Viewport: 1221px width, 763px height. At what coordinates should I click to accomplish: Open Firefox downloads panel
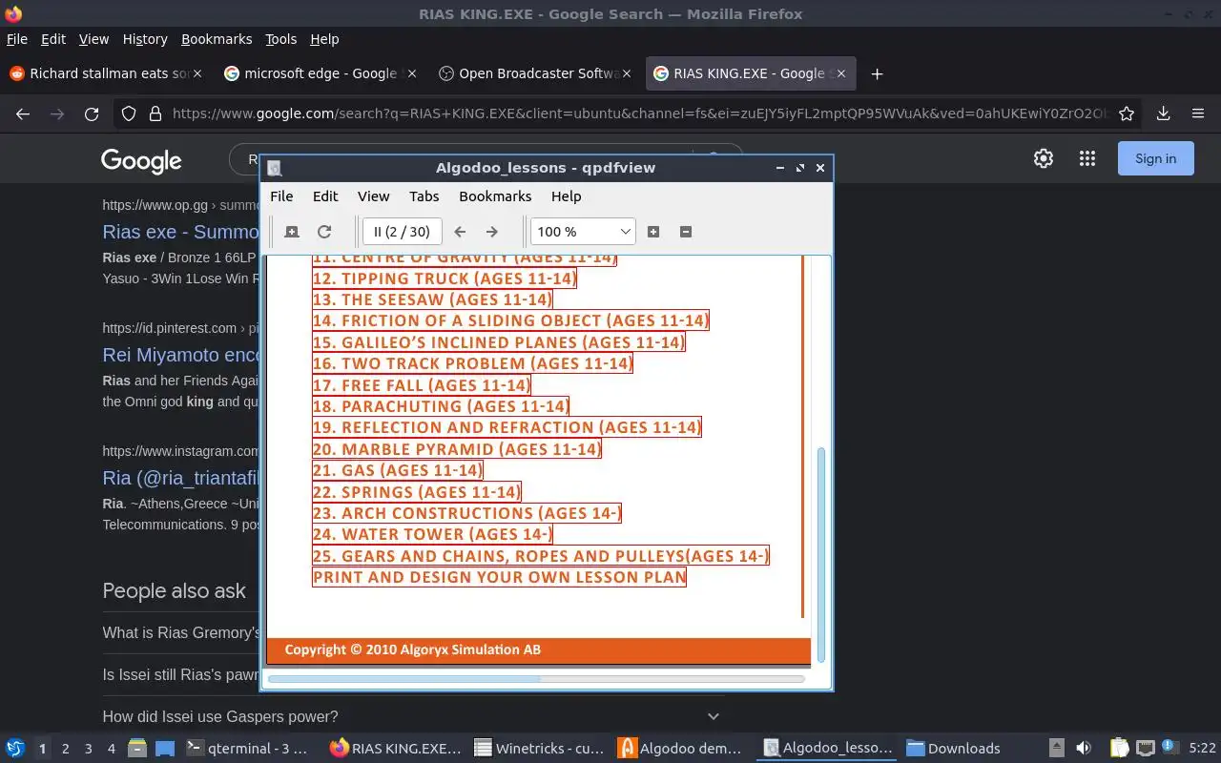[x=1163, y=113]
